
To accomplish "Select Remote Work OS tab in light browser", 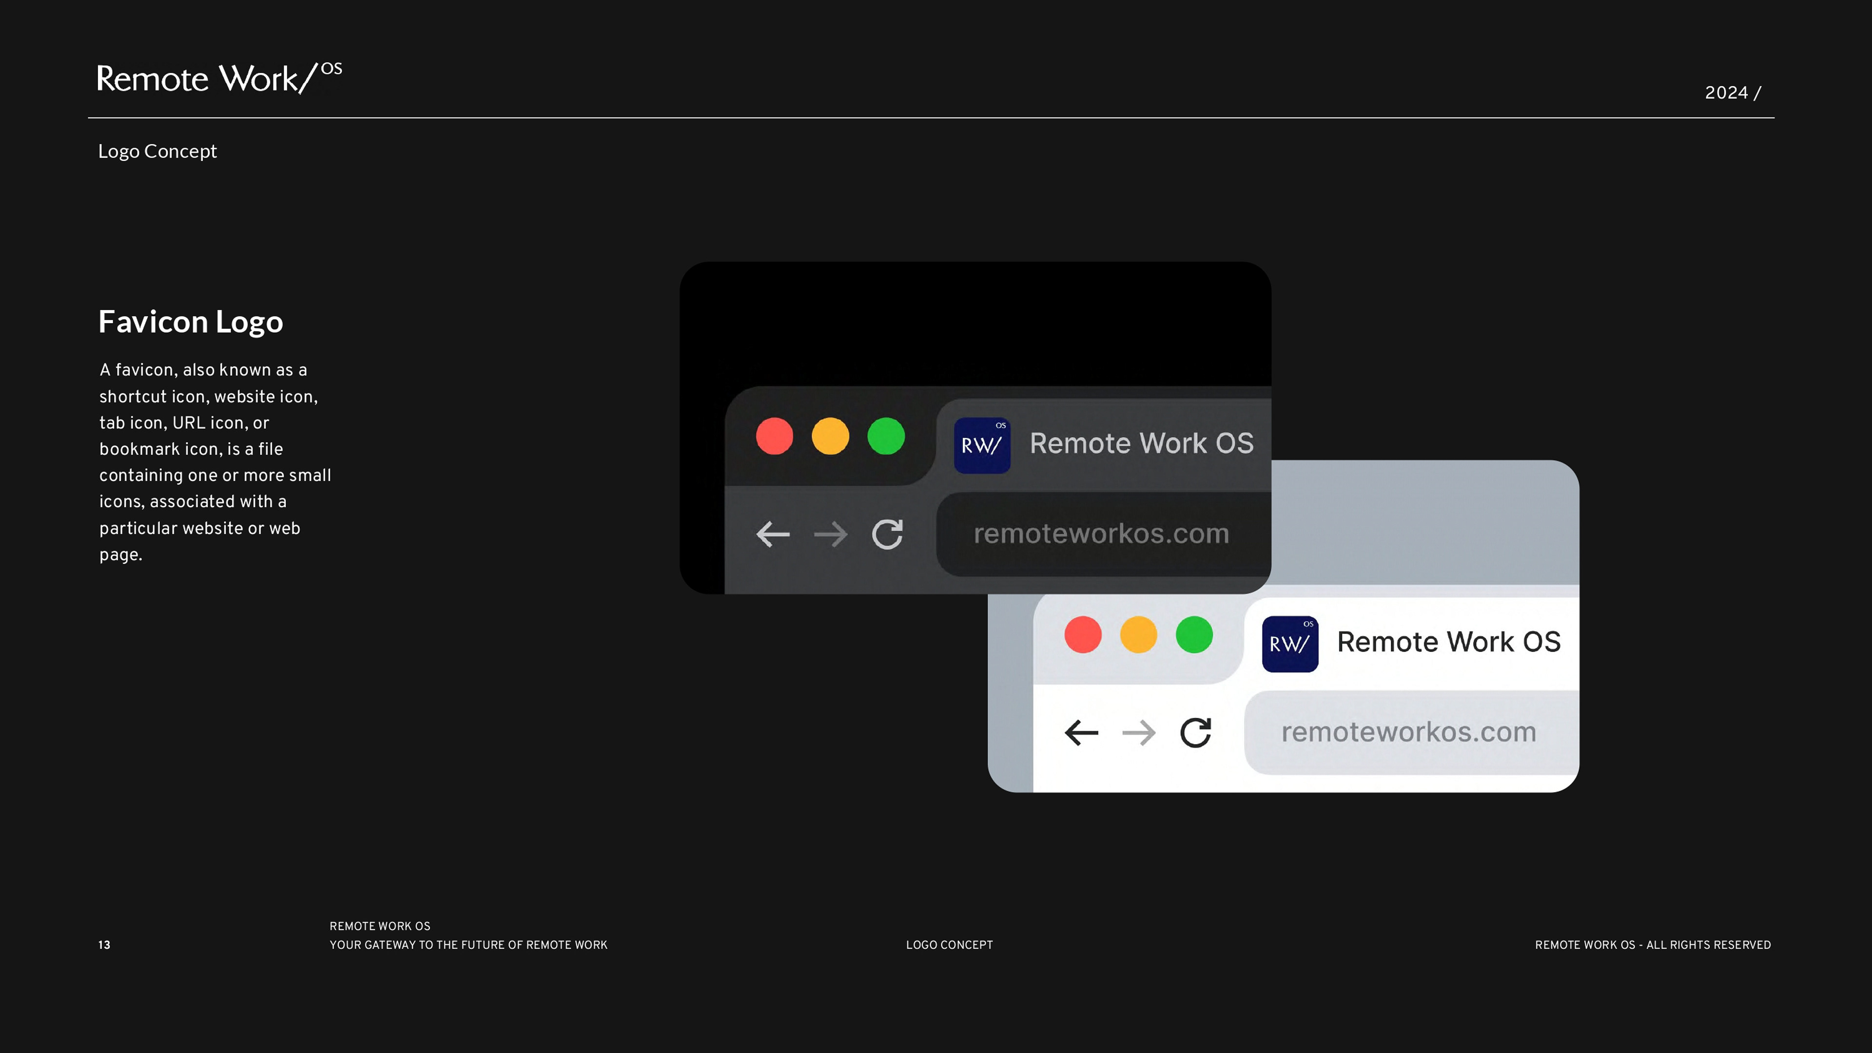I will tap(1448, 642).
